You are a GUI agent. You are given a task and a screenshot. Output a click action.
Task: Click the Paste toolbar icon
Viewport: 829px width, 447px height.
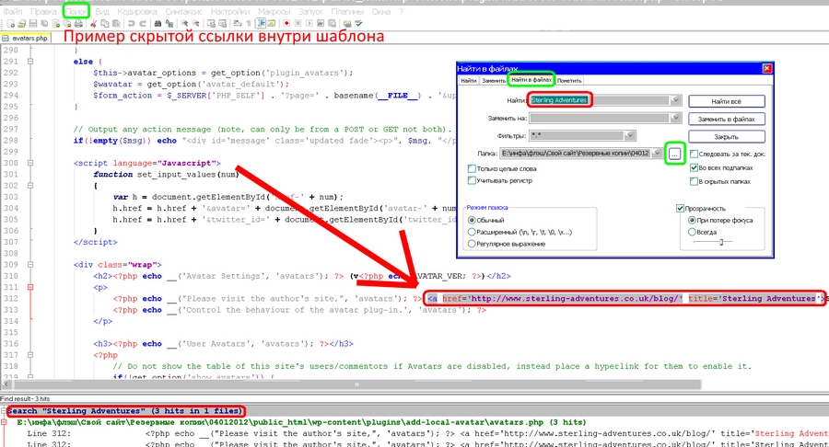click(x=116, y=24)
